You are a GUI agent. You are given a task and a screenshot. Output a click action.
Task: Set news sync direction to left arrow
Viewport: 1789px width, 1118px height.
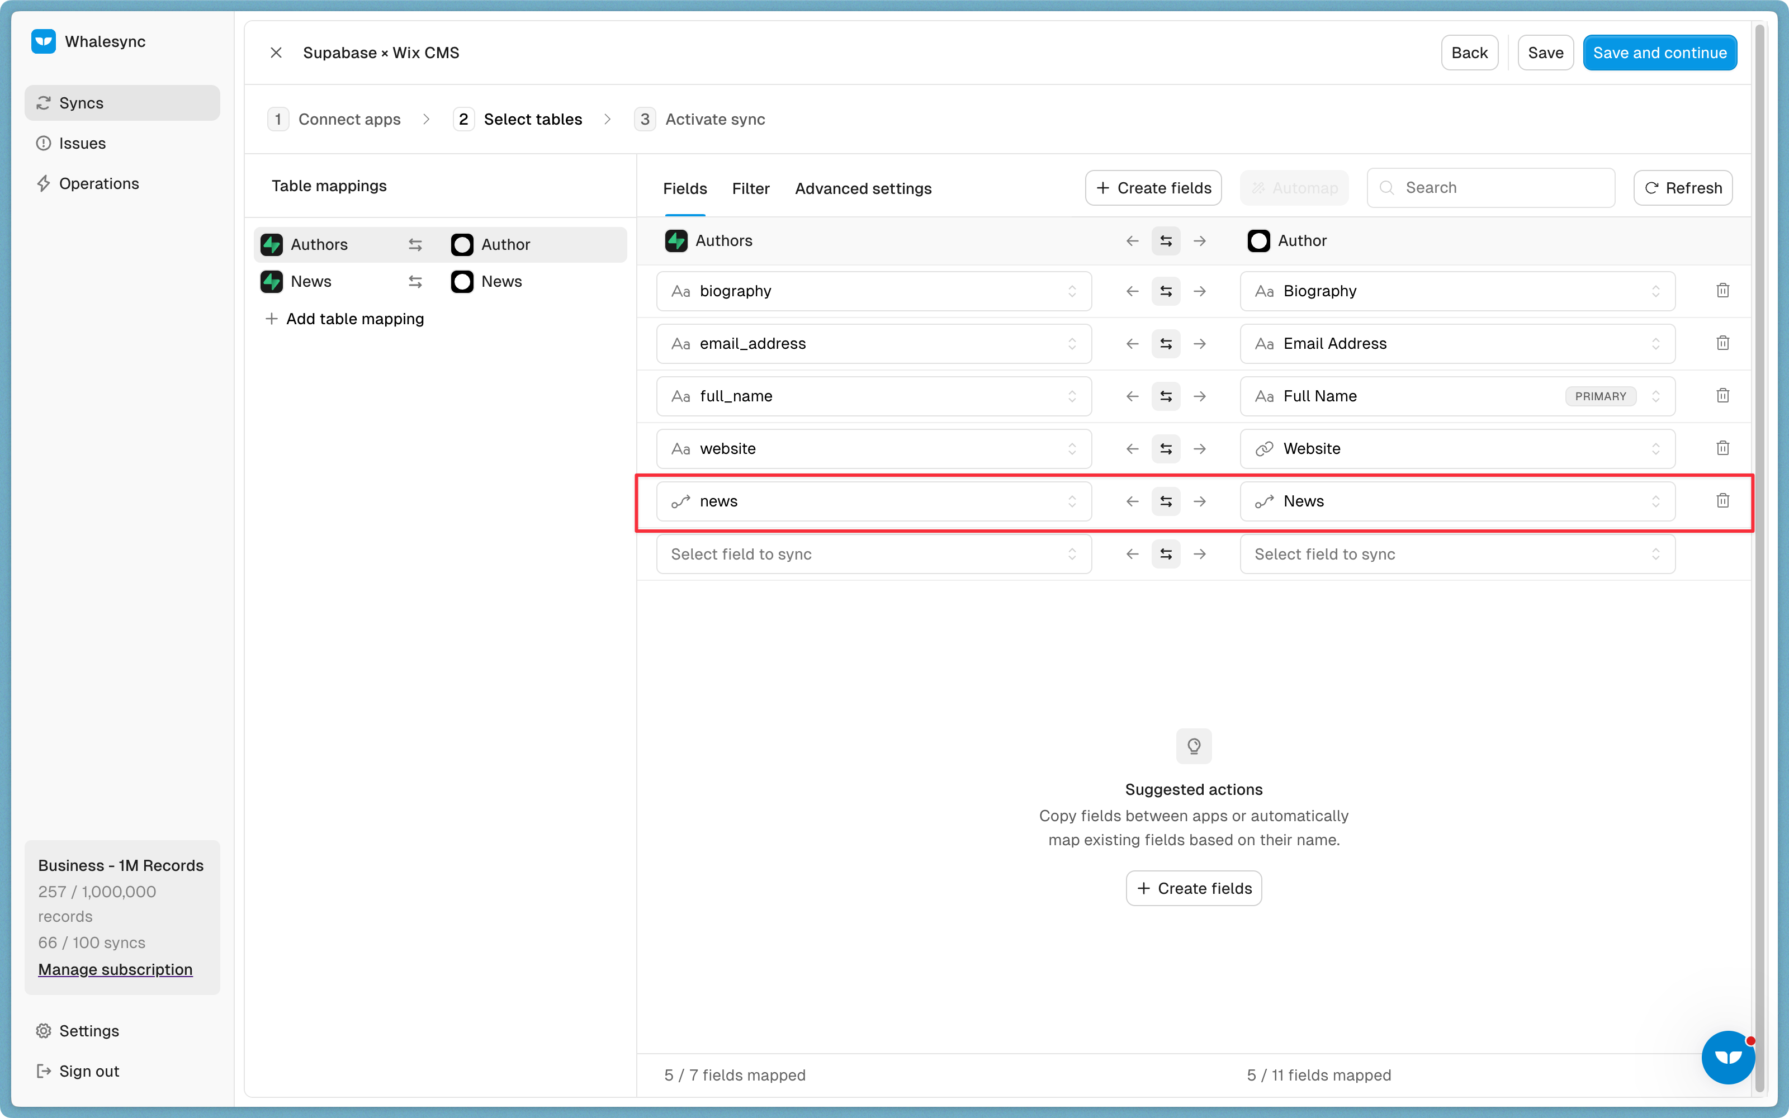tap(1132, 501)
